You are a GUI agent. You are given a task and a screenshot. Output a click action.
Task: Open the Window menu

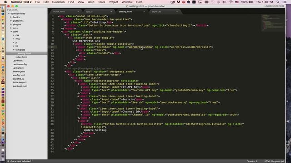127,2
